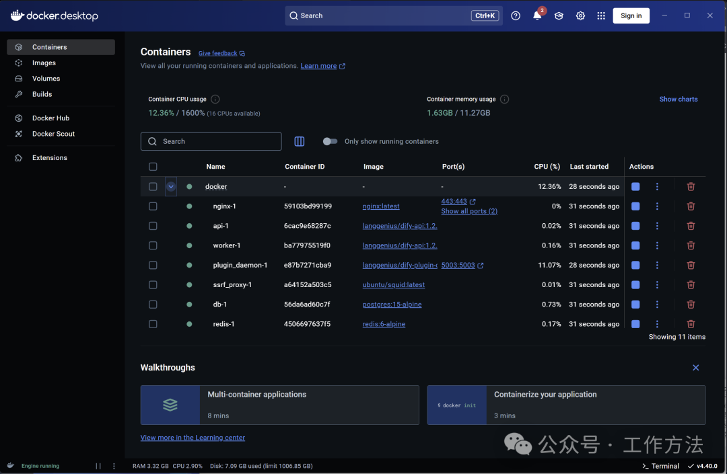Open Containerize your application walkthrough
727x474 pixels.
click(x=566, y=405)
